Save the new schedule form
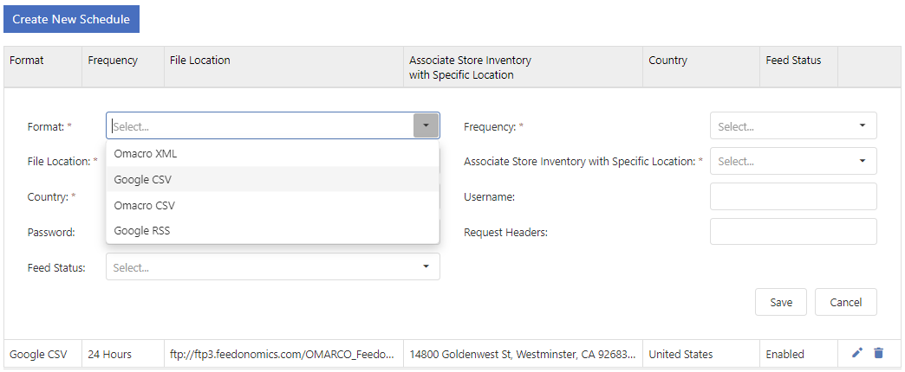905x372 pixels. 781,303
